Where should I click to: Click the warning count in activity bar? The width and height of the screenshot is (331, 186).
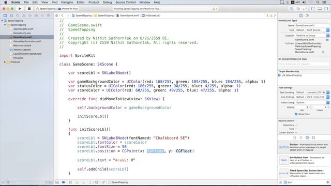point(215,9)
